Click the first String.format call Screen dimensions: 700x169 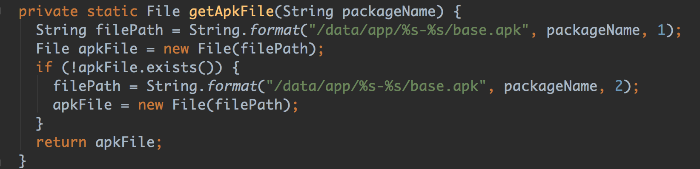244,31
